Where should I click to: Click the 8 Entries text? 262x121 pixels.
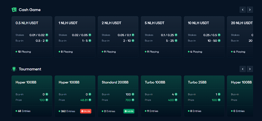[196, 111]
